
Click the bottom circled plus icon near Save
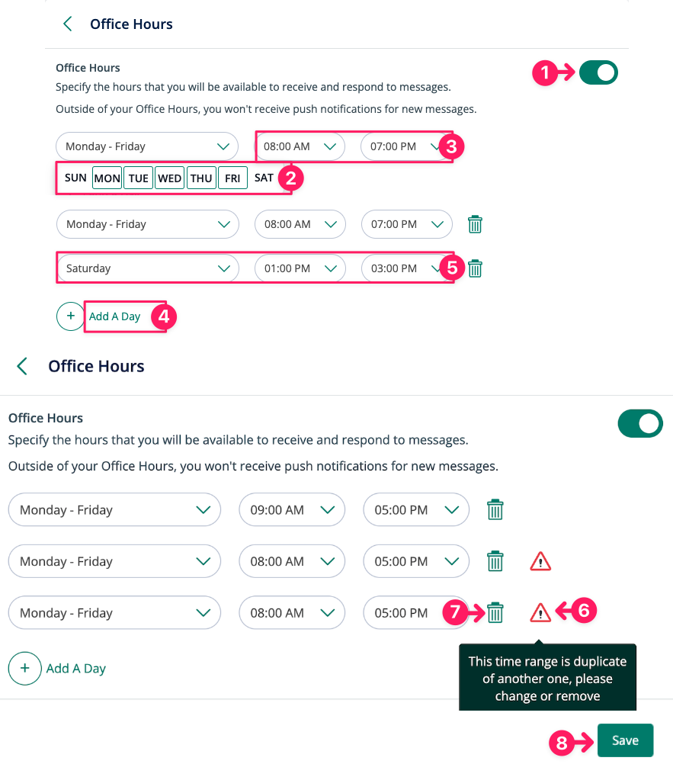(x=25, y=669)
